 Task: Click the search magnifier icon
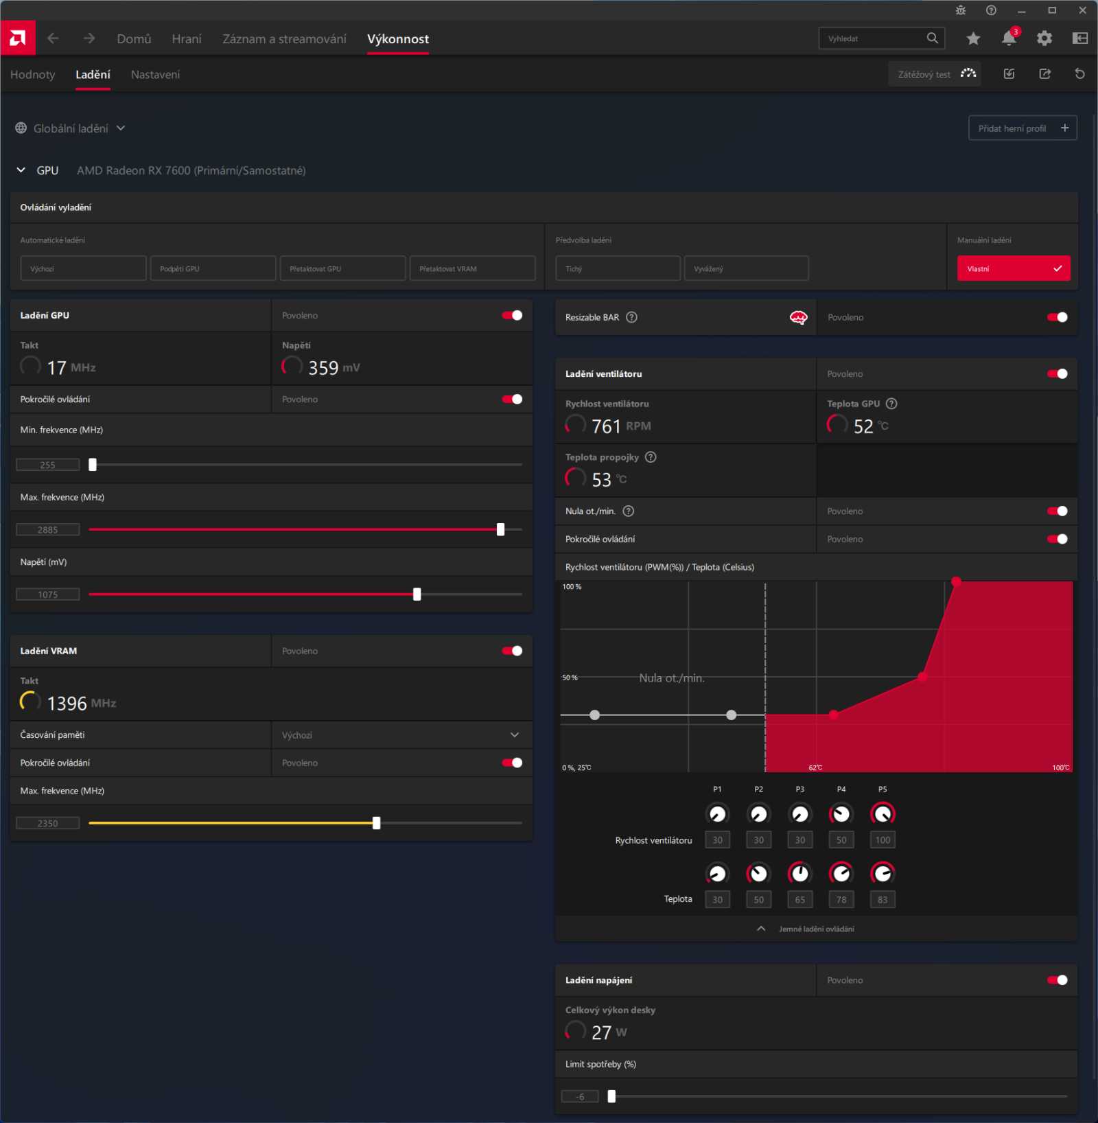(932, 38)
